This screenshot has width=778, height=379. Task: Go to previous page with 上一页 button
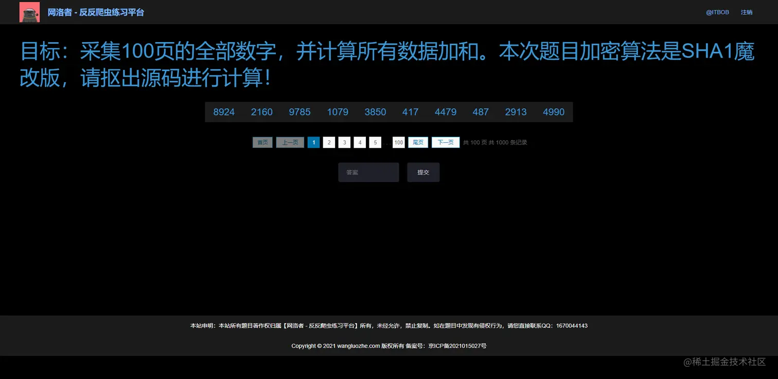pyautogui.click(x=290, y=142)
